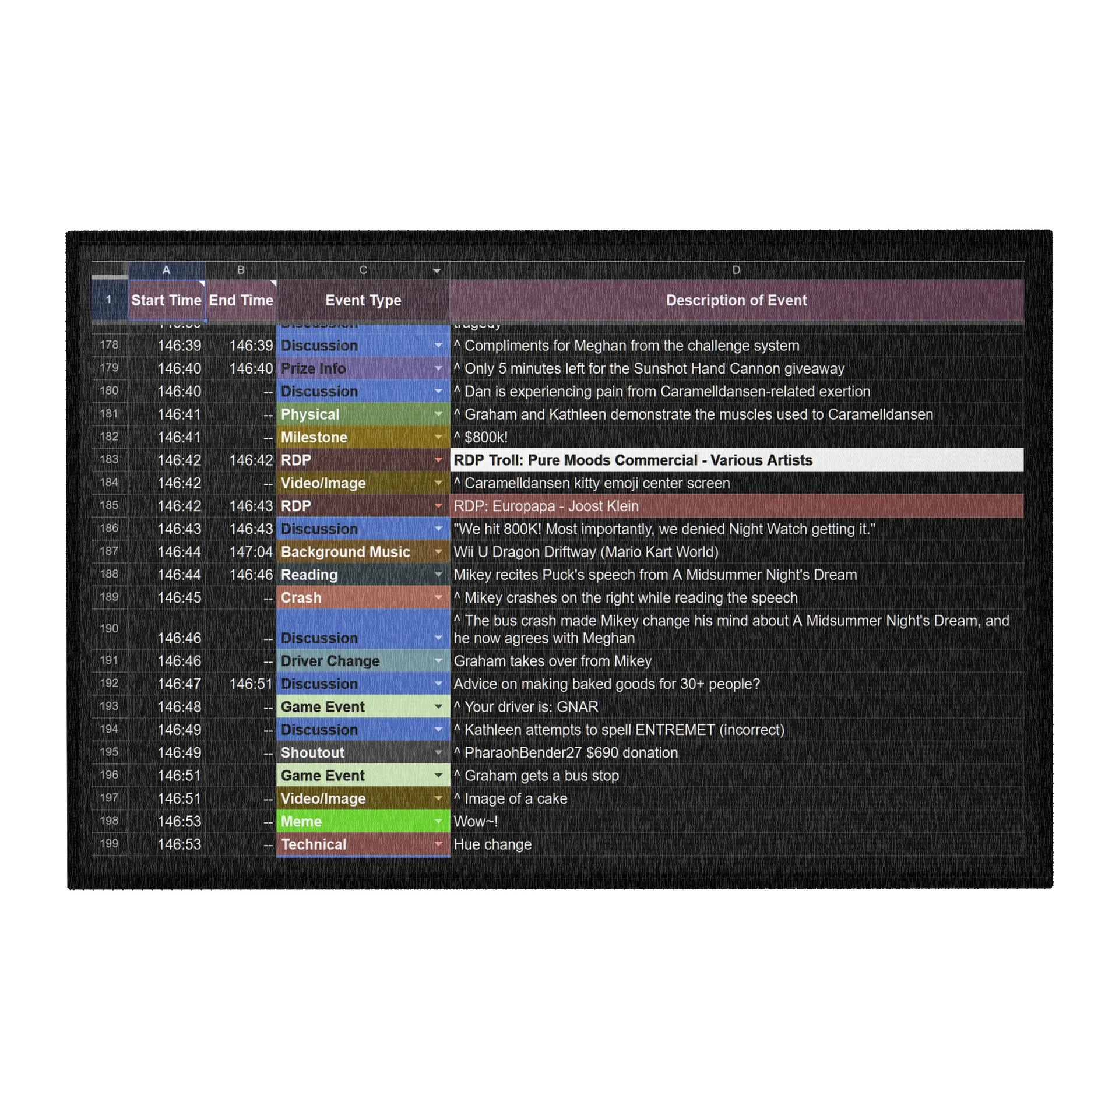Click the Start Time header cell
This screenshot has width=1119, height=1119.
(x=166, y=300)
